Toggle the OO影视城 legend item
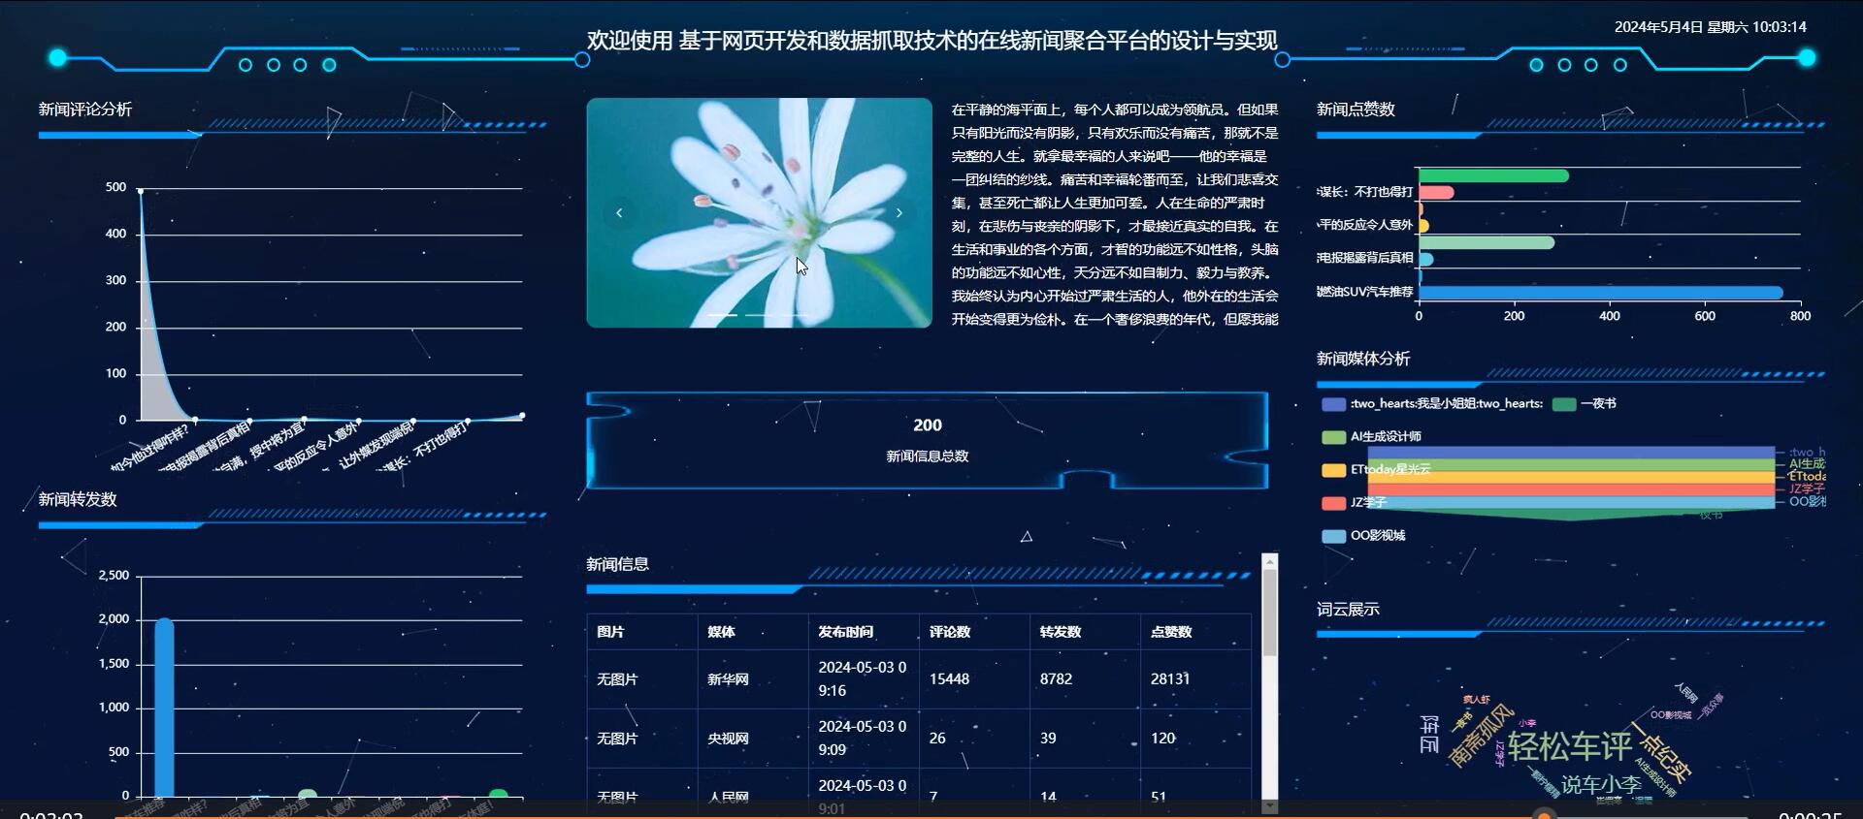Screen dimensions: 1863x819 click(x=1363, y=536)
